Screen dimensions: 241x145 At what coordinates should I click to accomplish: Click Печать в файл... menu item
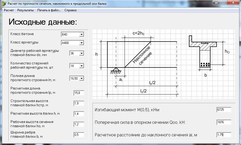(x=49, y=10)
